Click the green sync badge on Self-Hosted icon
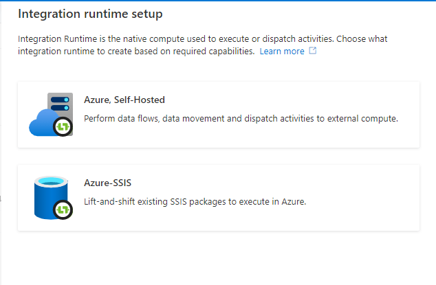436x285 pixels. (x=63, y=127)
